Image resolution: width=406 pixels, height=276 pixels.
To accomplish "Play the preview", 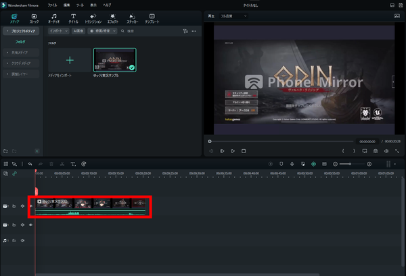I will point(233,151).
